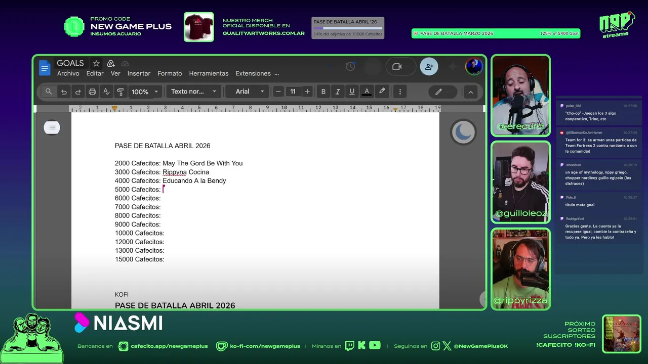This screenshot has width=648, height=364.
Task: Open the Formato menu
Action: [x=170, y=73]
